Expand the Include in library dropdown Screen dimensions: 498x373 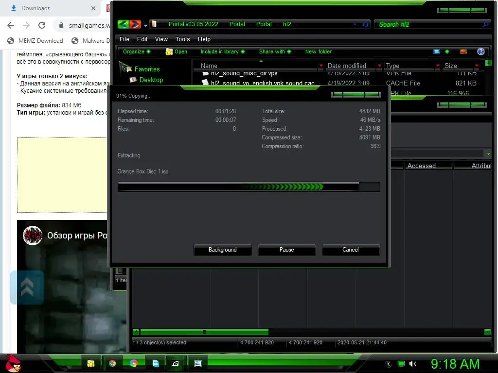(x=223, y=51)
